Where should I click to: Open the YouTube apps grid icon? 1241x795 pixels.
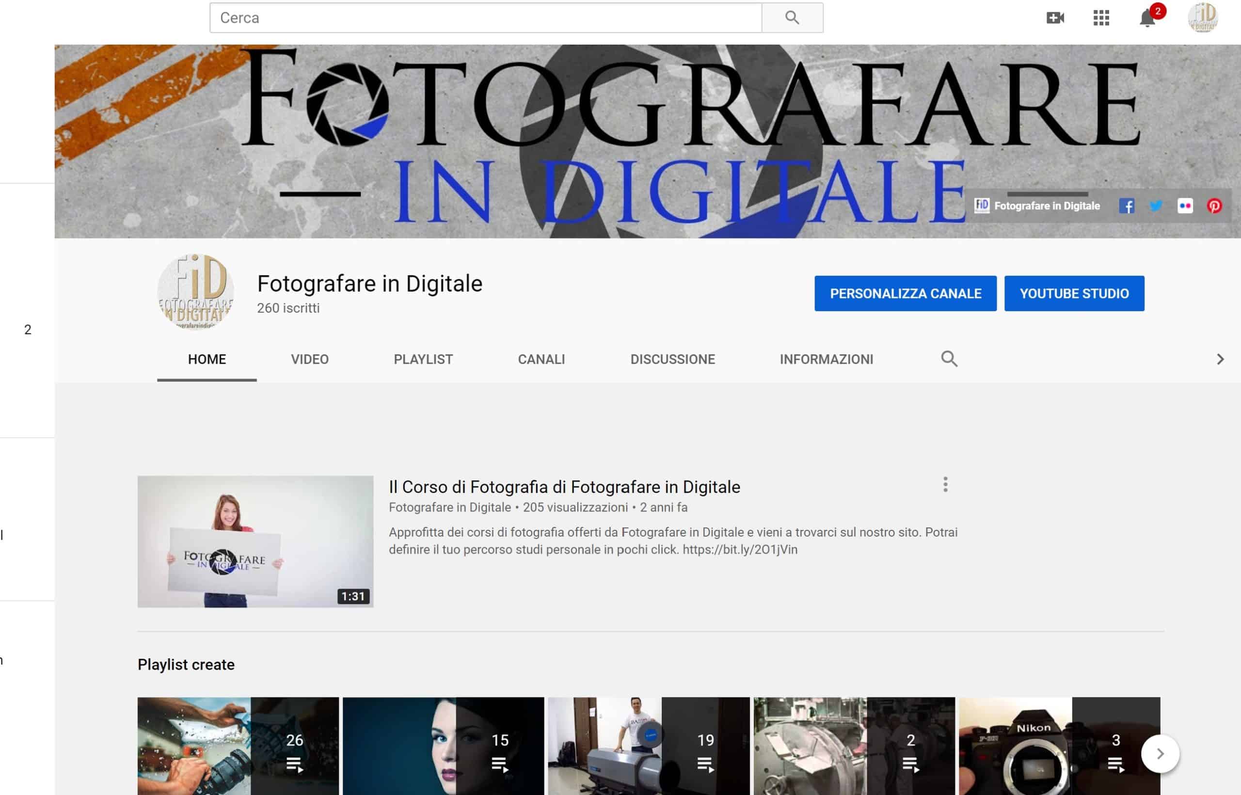tap(1101, 18)
